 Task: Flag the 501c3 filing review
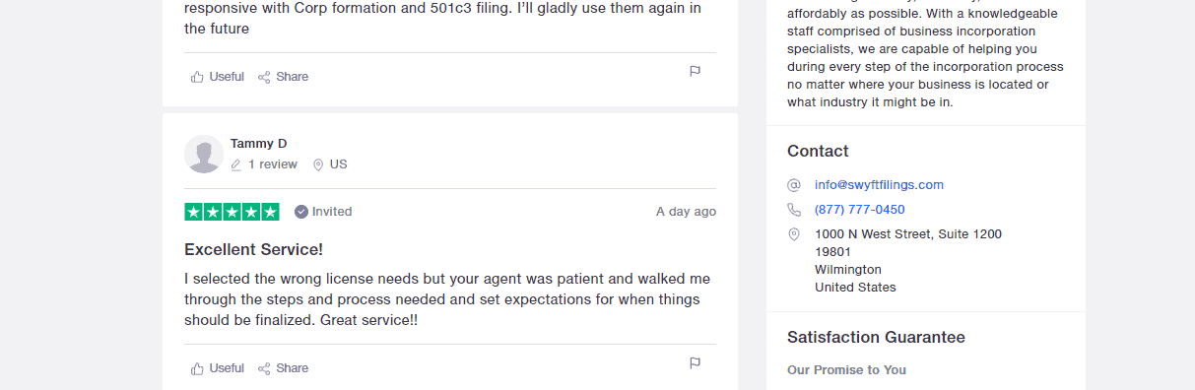pyautogui.click(x=695, y=71)
